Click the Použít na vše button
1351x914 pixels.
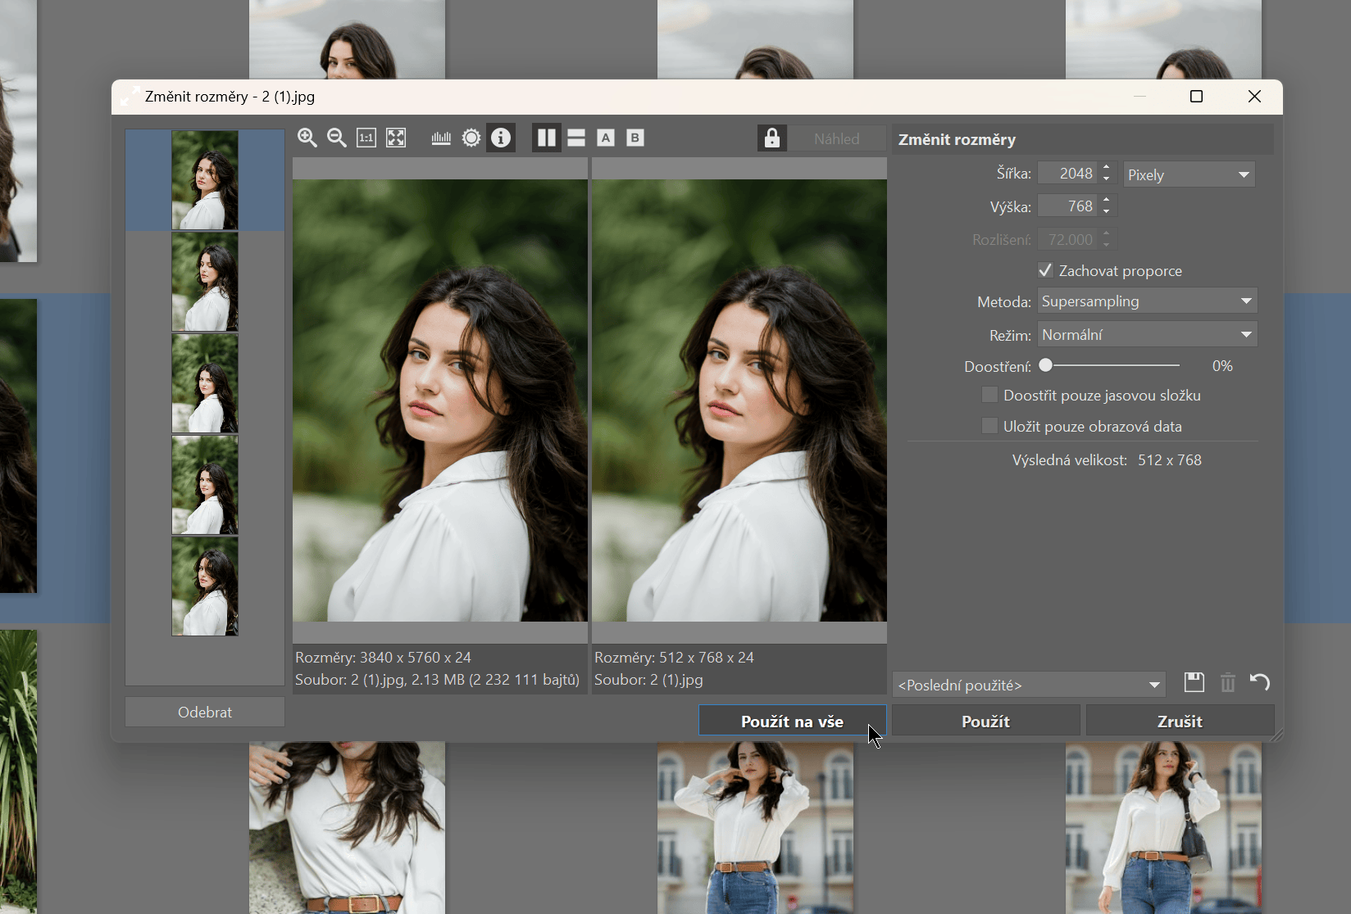(792, 722)
